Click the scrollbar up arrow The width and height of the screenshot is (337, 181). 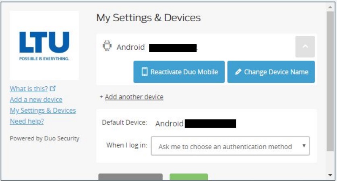pyautogui.click(x=330, y=7)
